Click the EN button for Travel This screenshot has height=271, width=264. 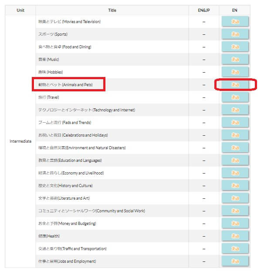pos(235,97)
